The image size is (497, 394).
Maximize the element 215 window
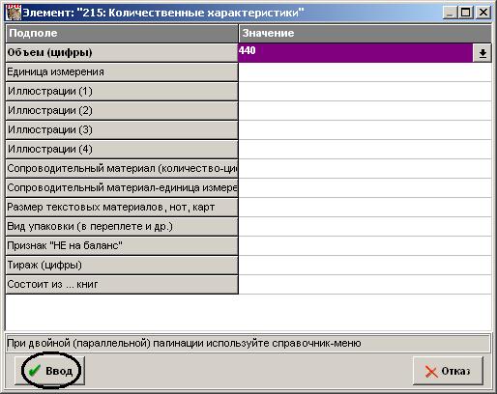(x=466, y=13)
